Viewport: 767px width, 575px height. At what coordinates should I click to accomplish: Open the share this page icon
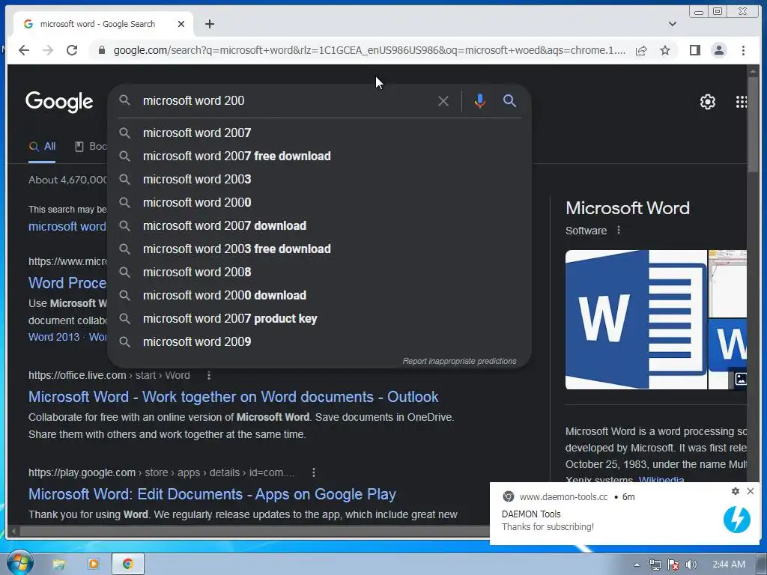click(641, 50)
